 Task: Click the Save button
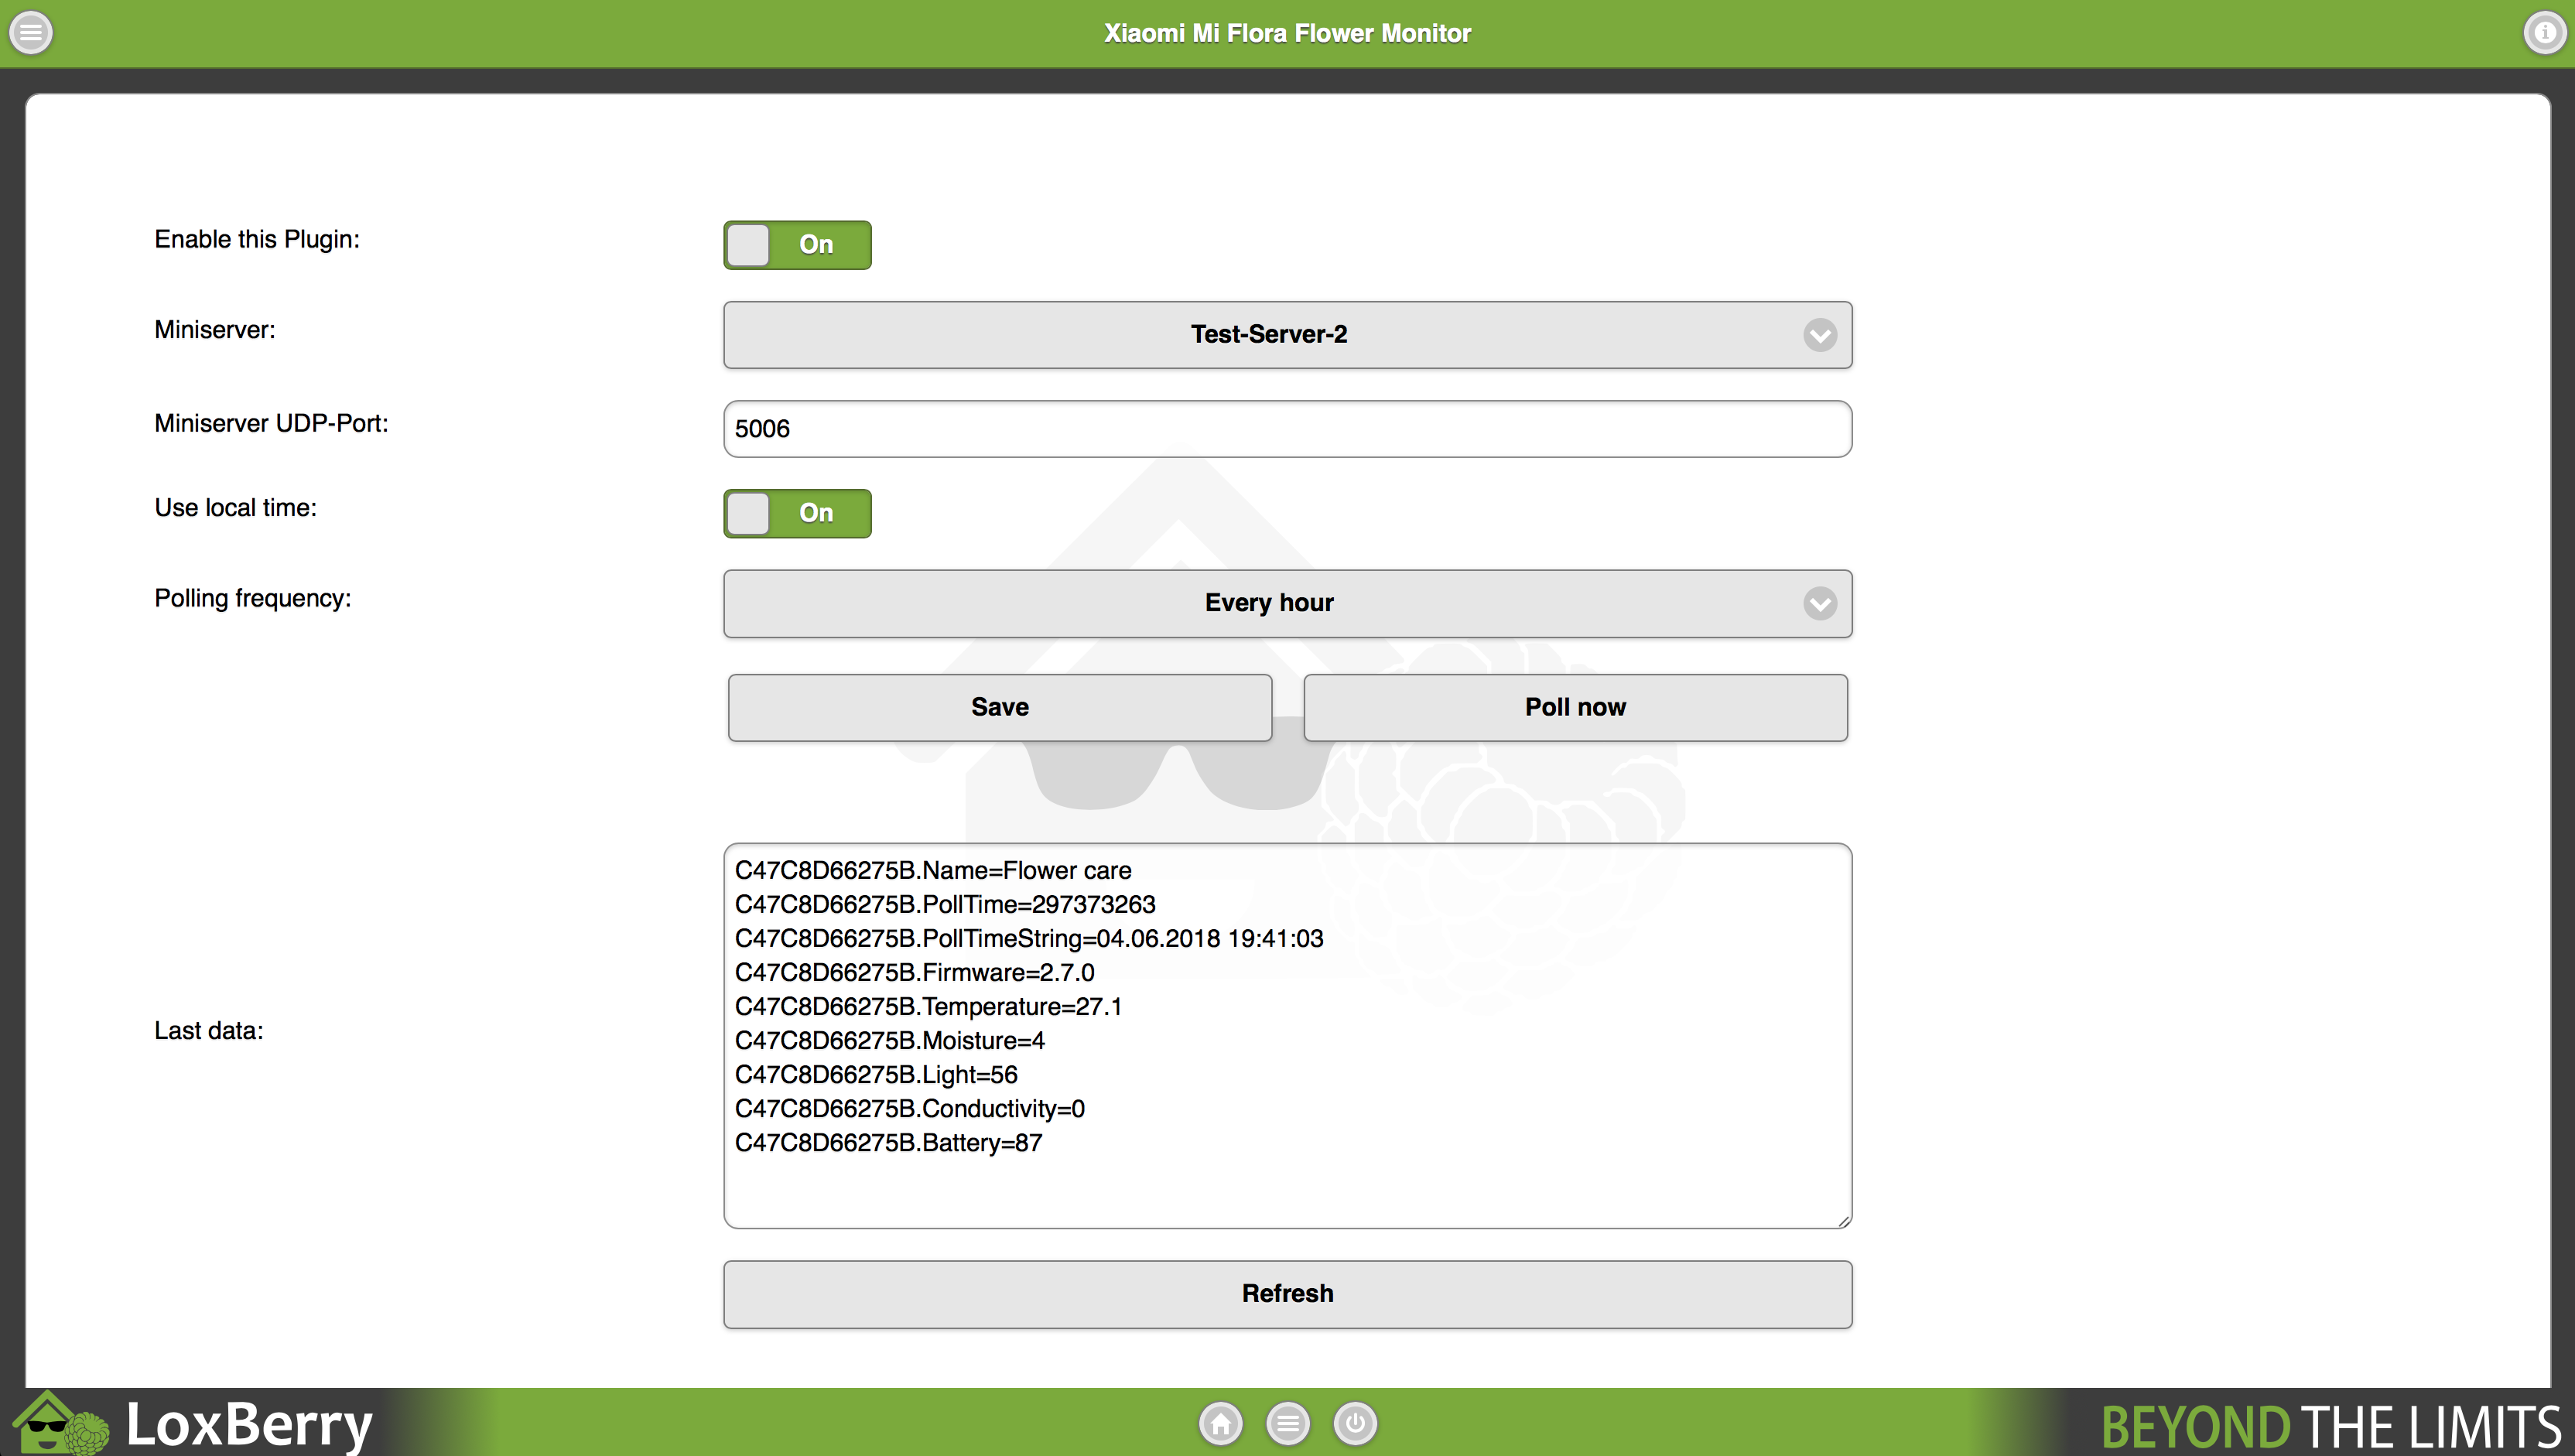(x=999, y=707)
